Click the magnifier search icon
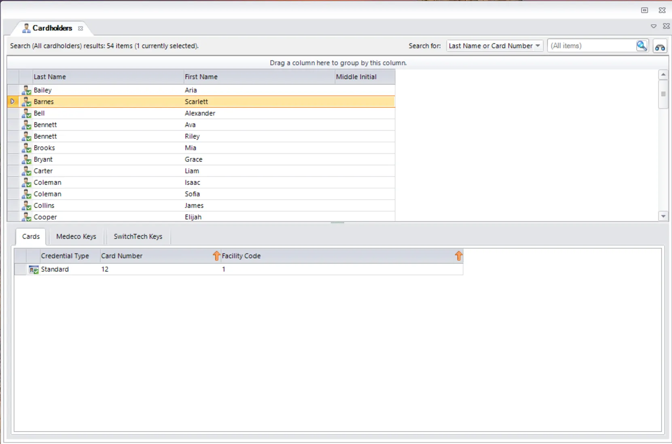672x444 pixels. 642,46
